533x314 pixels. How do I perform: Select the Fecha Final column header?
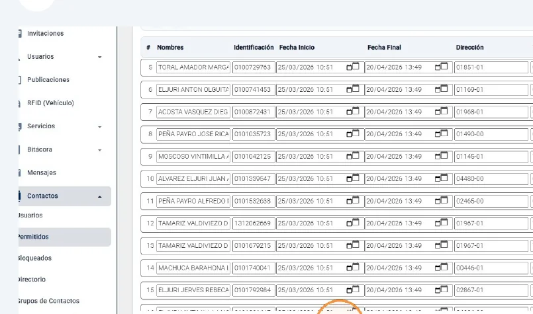384,48
